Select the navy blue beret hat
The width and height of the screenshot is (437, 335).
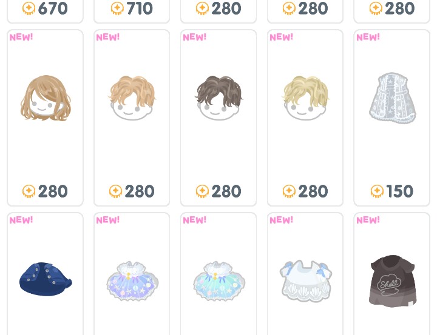coord(46,279)
